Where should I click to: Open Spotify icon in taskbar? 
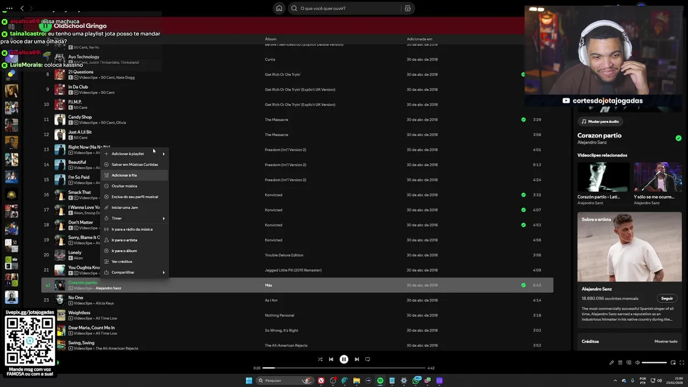380,381
